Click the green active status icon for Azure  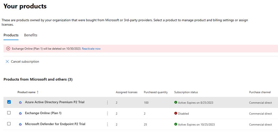click(176, 102)
